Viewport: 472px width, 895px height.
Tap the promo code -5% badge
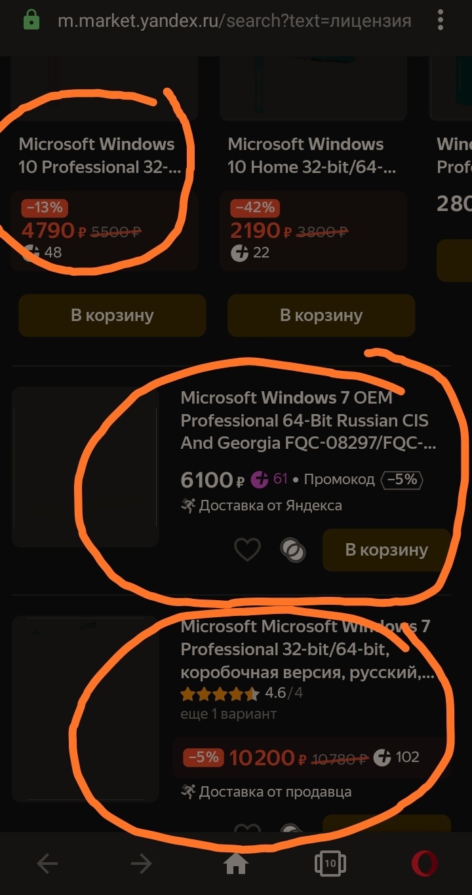pyautogui.click(x=402, y=480)
